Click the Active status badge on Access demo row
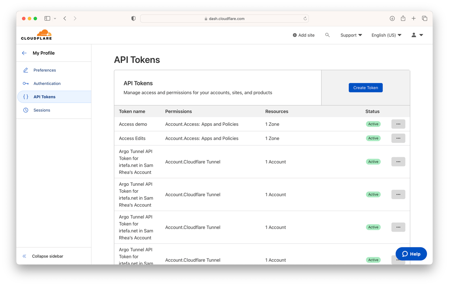 click(373, 124)
